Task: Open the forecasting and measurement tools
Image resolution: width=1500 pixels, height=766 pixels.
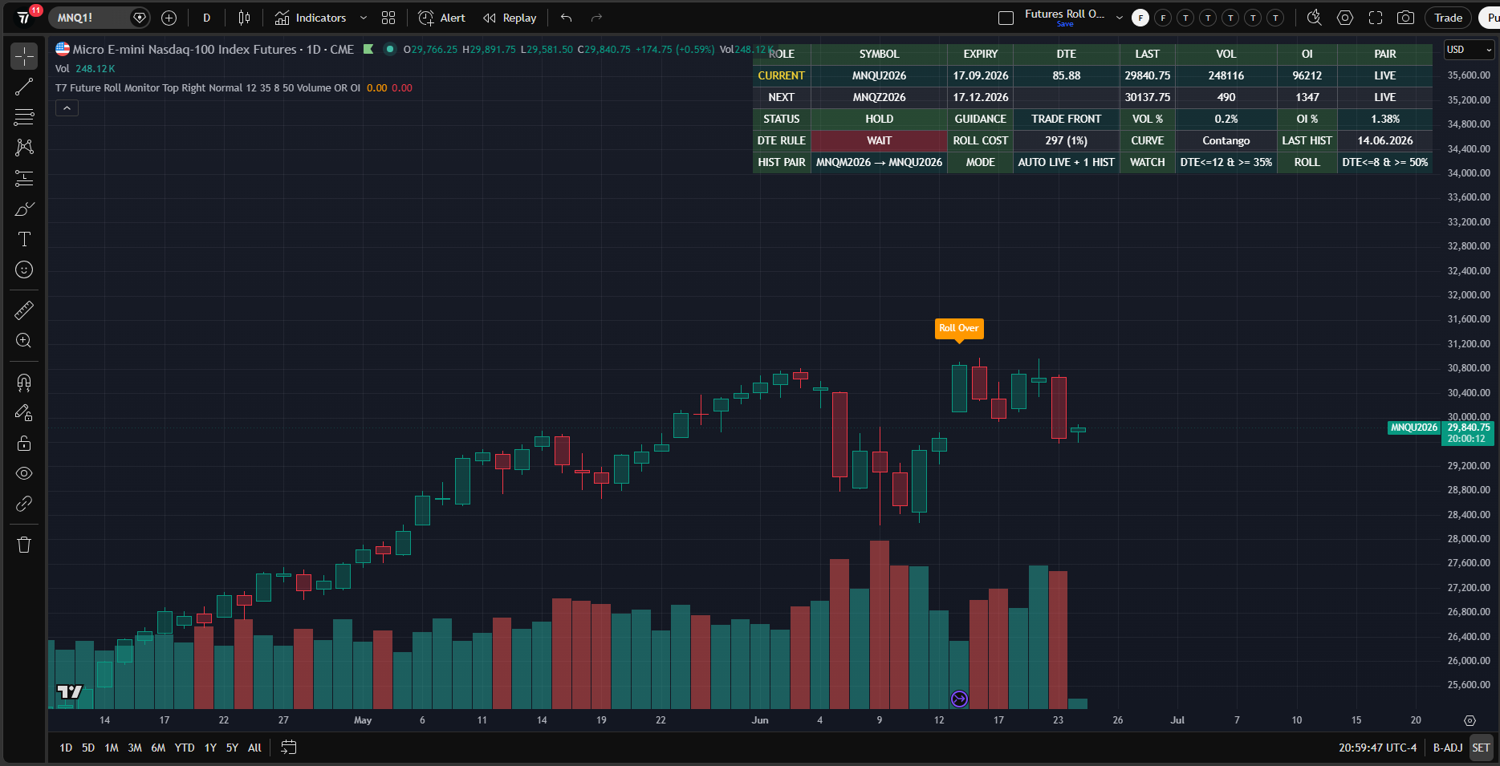Action: [x=24, y=178]
